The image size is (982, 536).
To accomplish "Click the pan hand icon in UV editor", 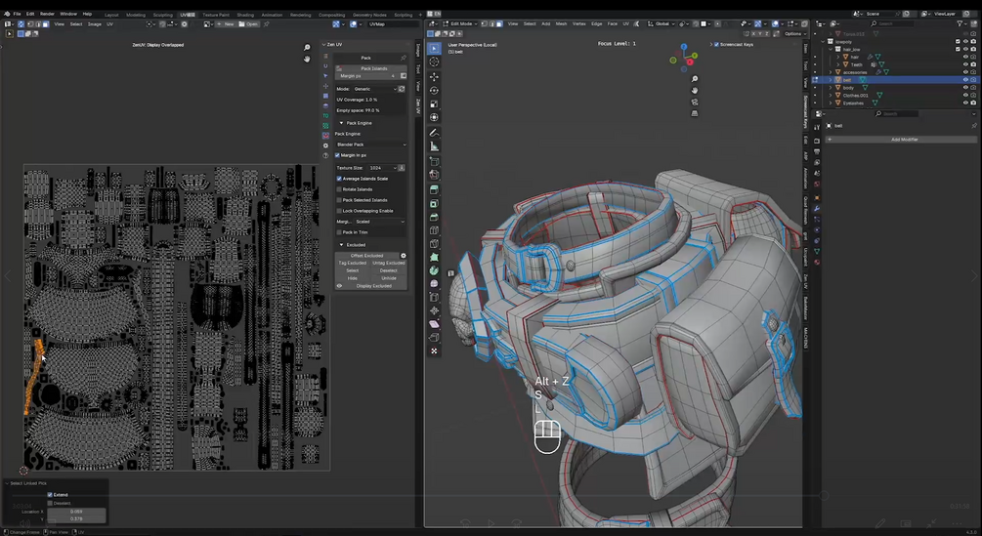I will coord(307,59).
